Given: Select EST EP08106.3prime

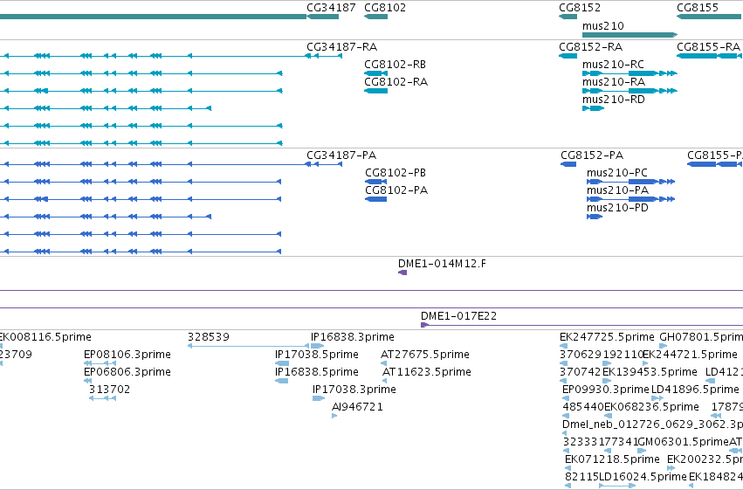Looking at the screenshot, I should (x=100, y=363).
